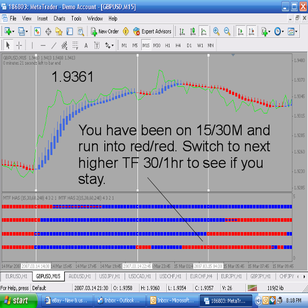Viewport: 308px width, 308px height.
Task: Switch to MN timeframe
Action: pos(211,45)
